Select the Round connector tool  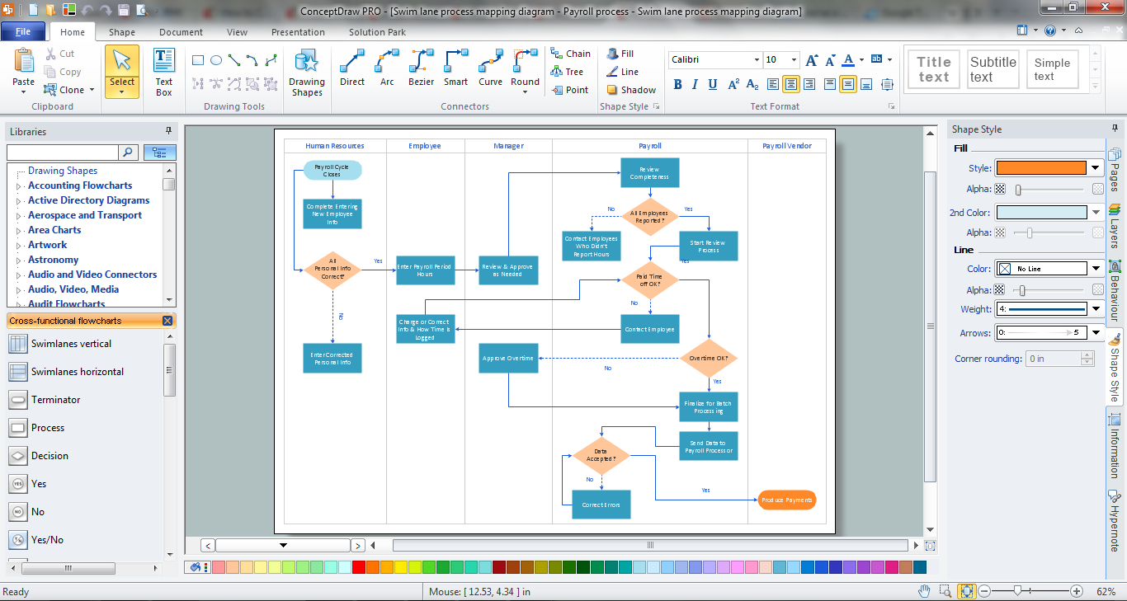coord(525,68)
